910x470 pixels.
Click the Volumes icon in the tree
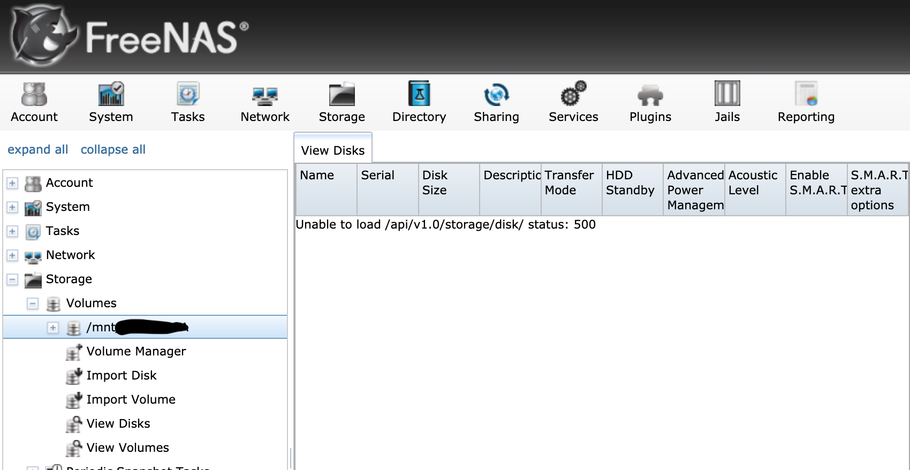tap(53, 304)
